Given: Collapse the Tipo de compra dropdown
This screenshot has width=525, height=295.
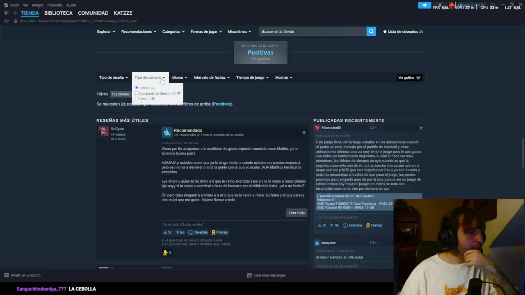Looking at the screenshot, I should coord(150,77).
